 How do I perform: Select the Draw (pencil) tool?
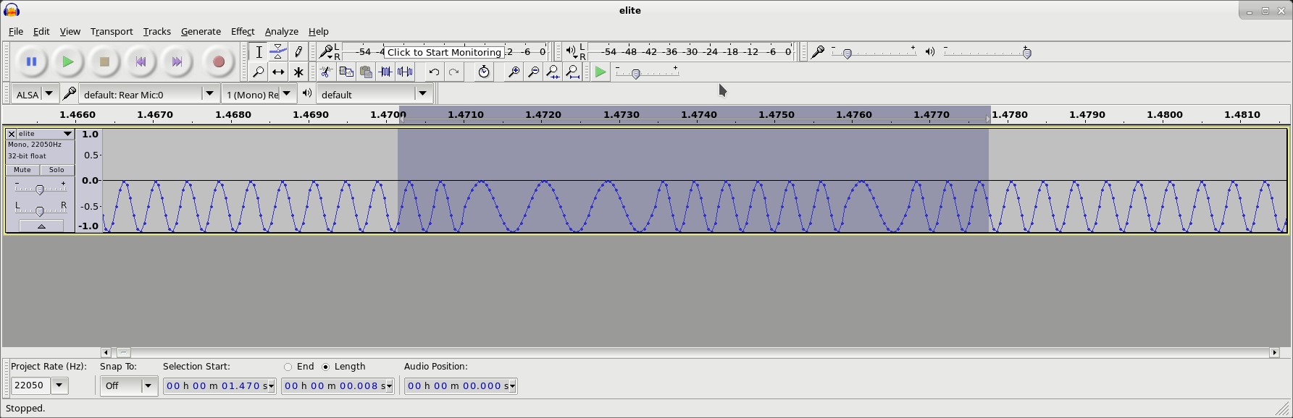(x=298, y=52)
